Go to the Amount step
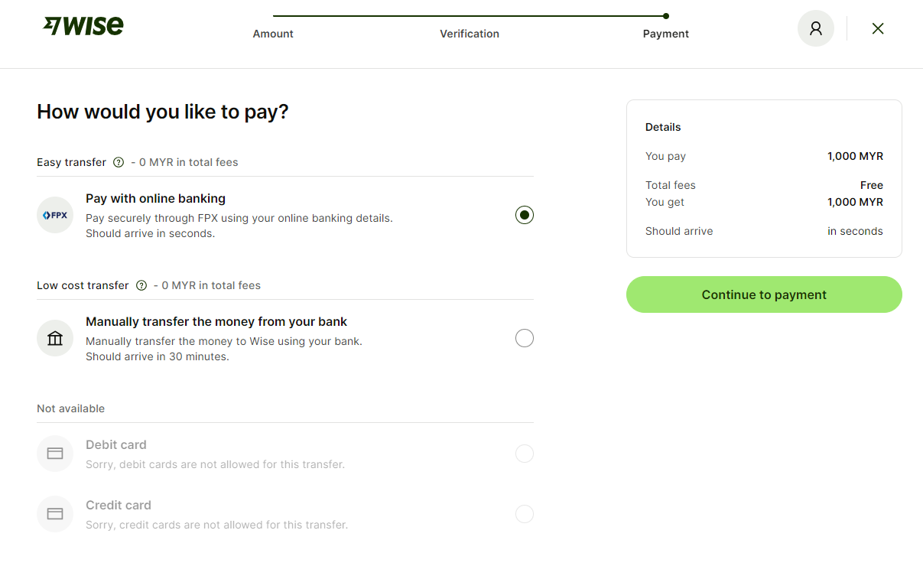 tap(273, 34)
